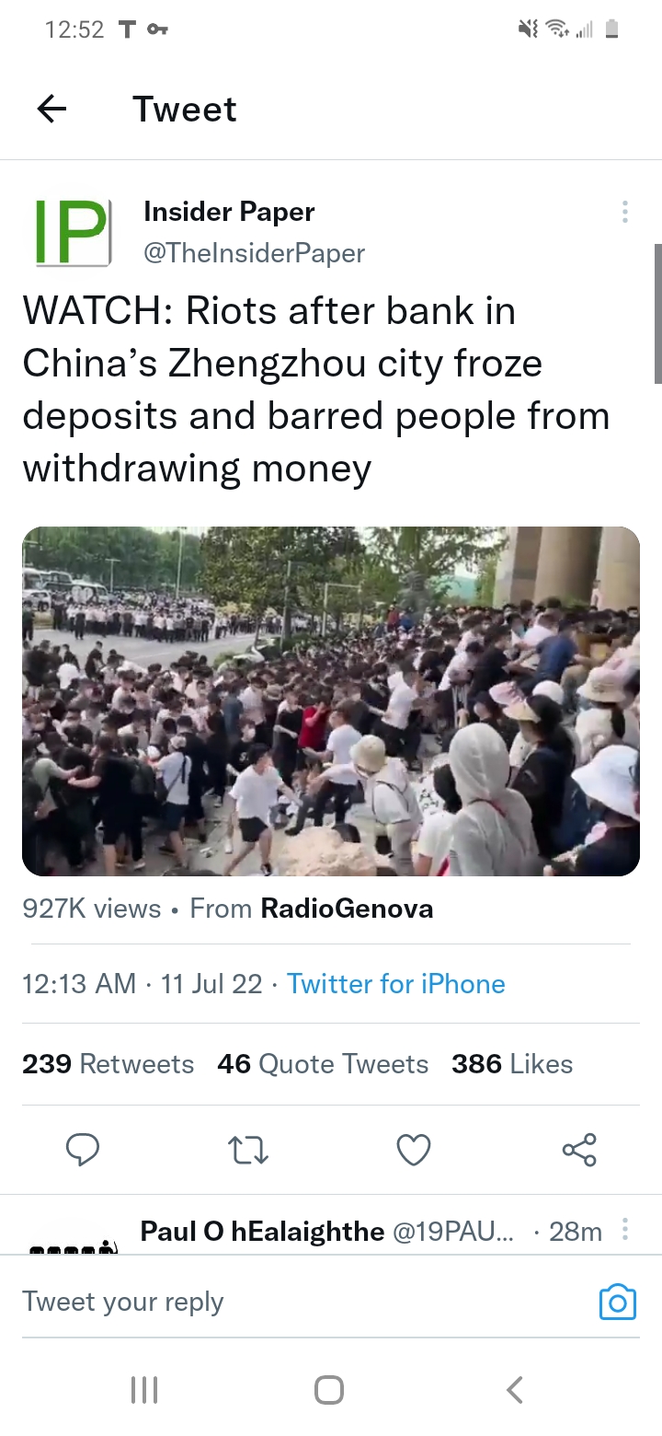Focus the Tweet your reply field
This screenshot has height=1436, width=662.
pos(303,1302)
